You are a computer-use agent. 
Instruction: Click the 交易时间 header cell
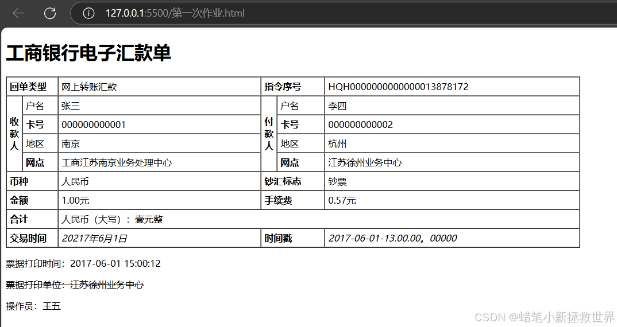click(32, 238)
